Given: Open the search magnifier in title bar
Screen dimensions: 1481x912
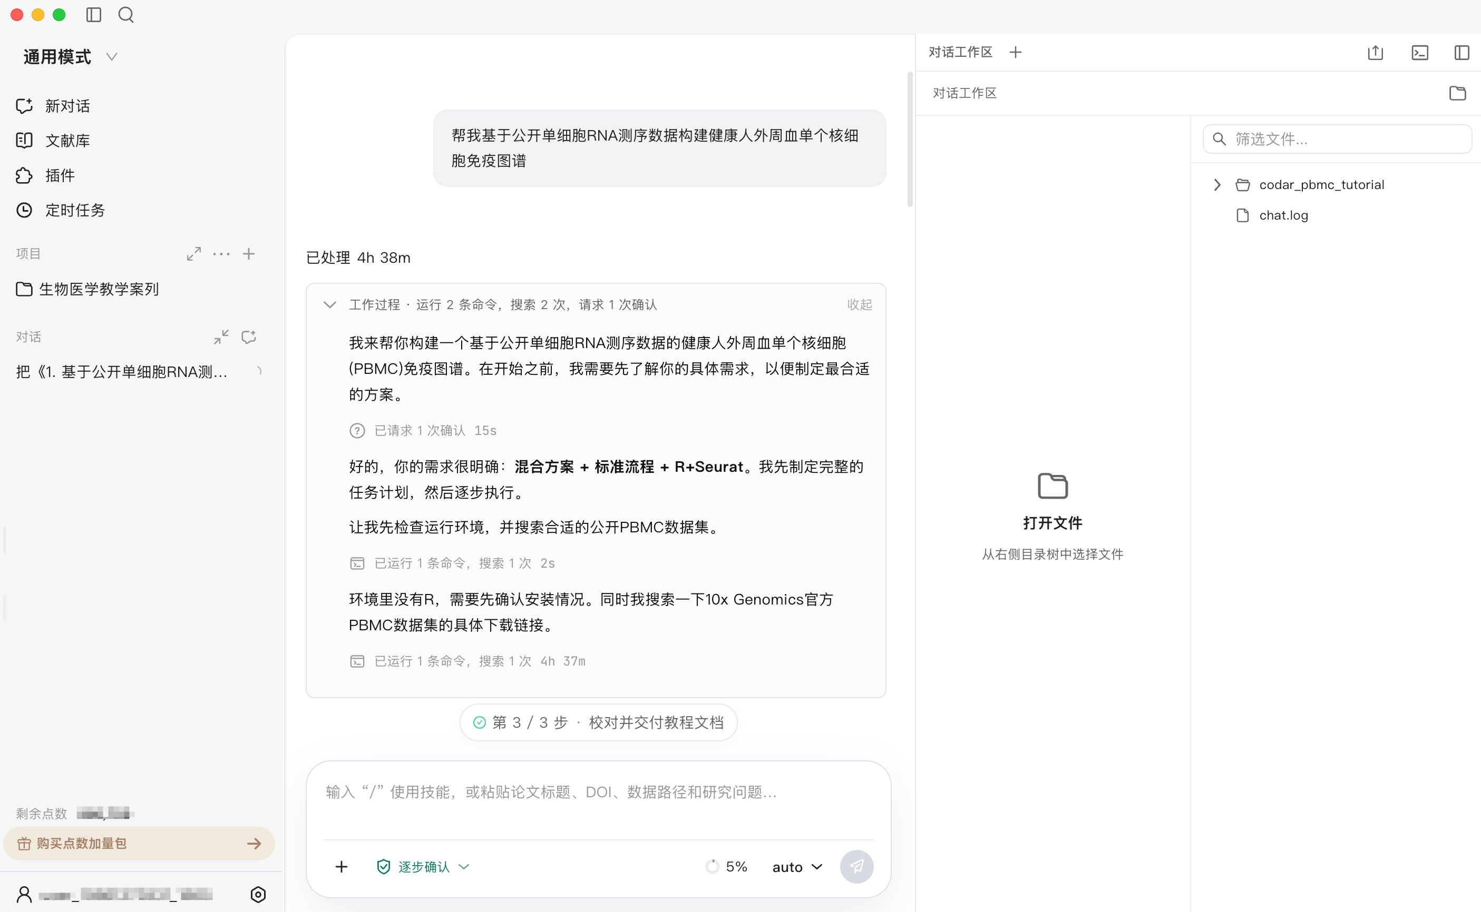Looking at the screenshot, I should coord(126,14).
